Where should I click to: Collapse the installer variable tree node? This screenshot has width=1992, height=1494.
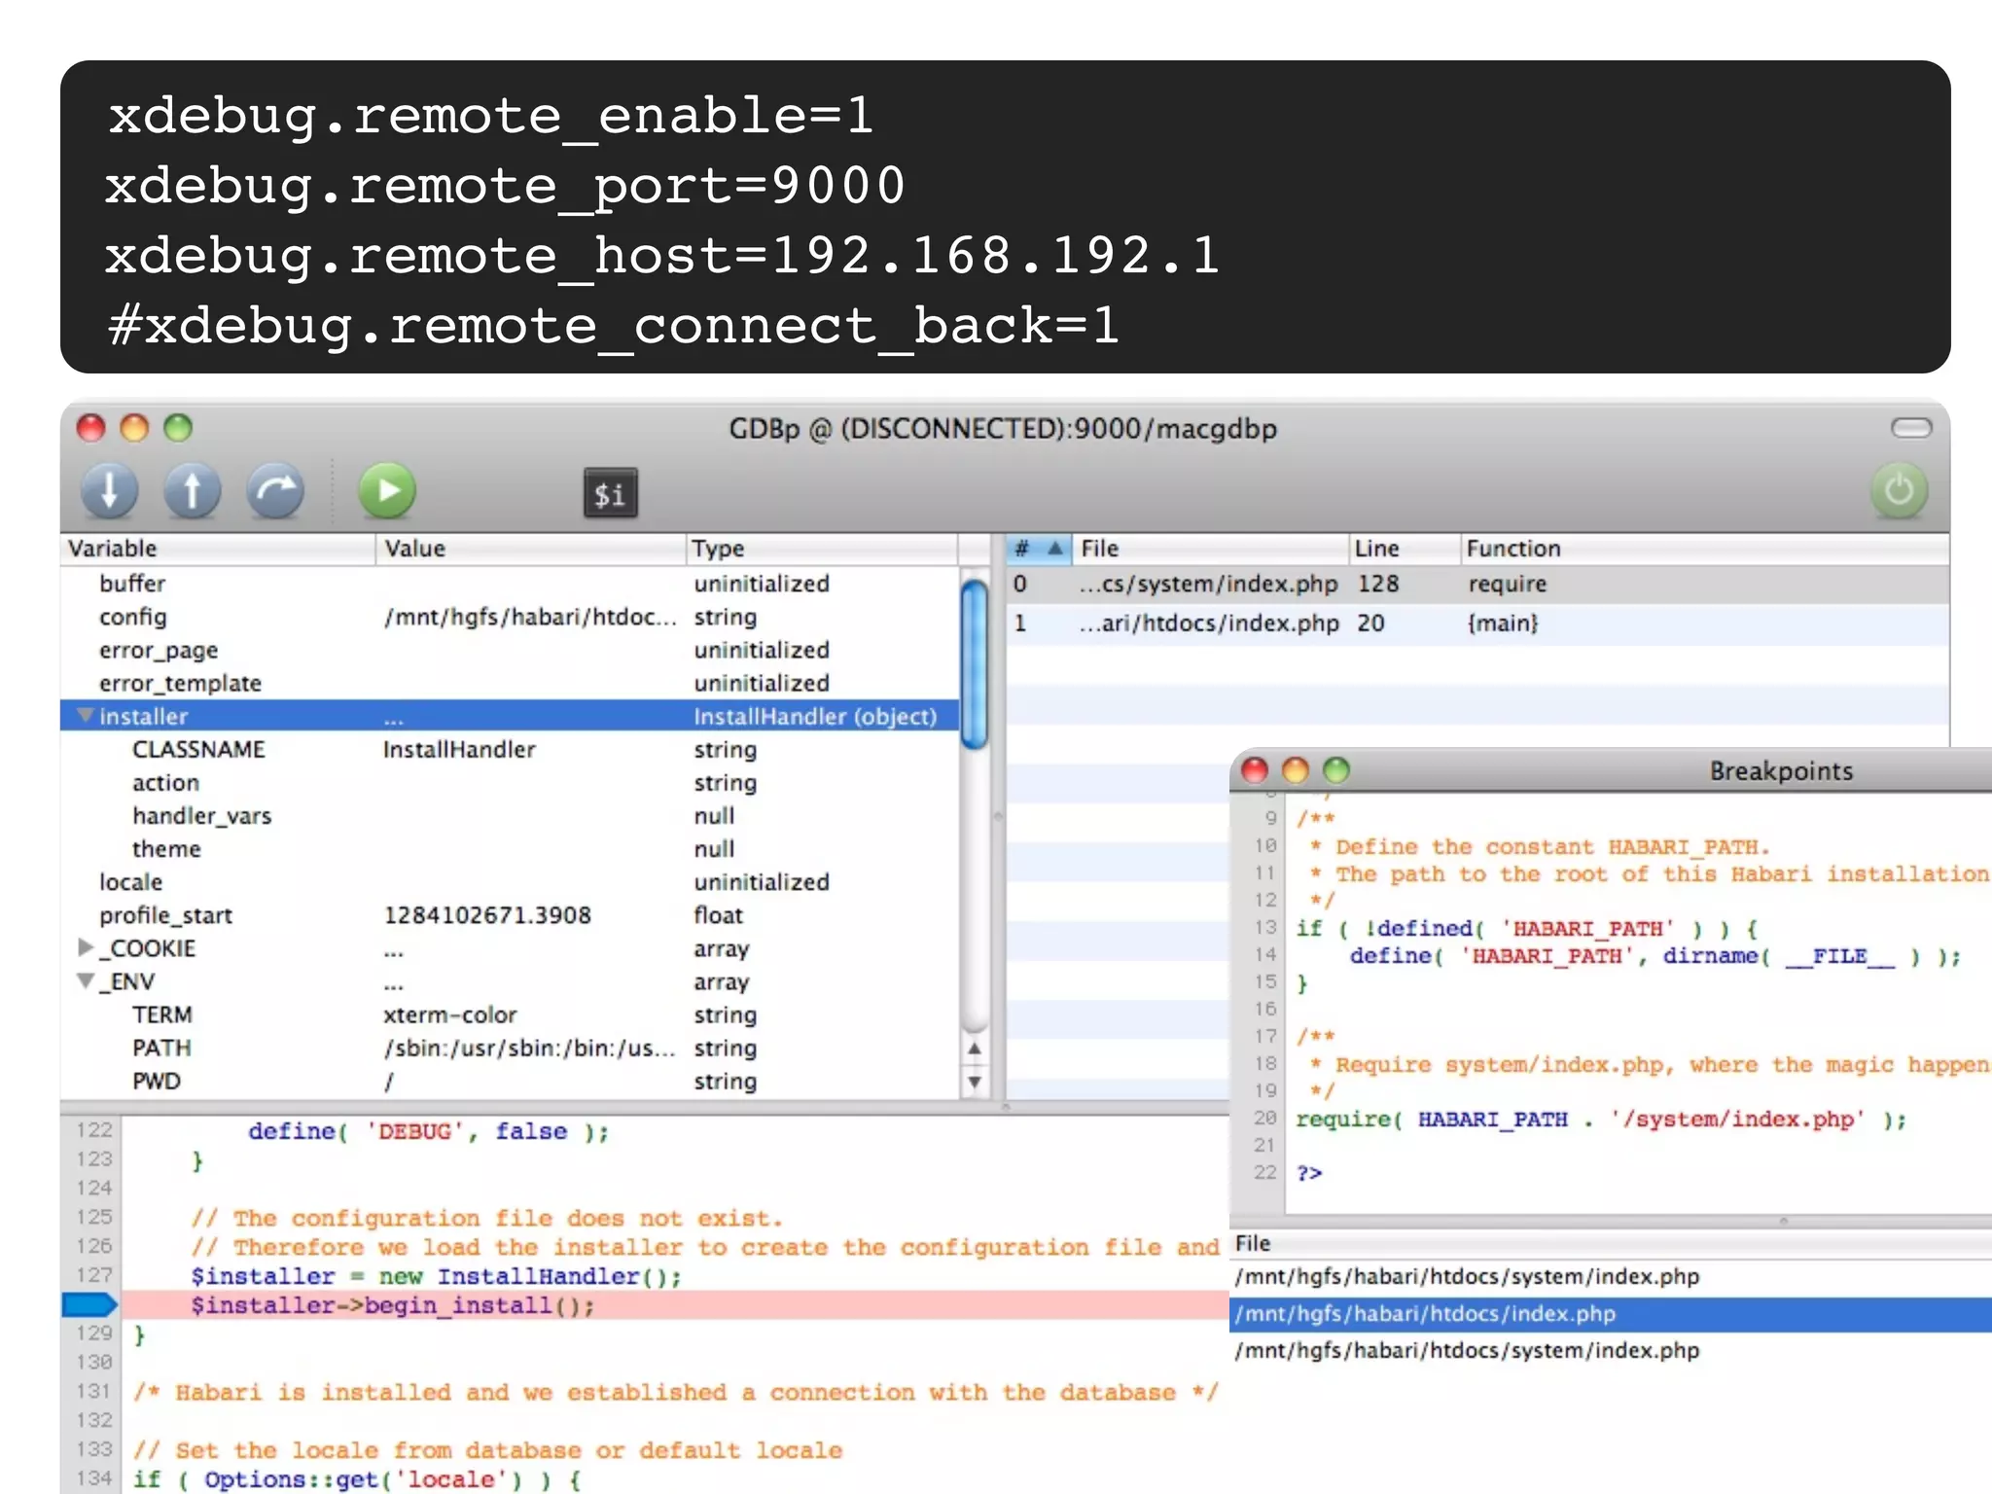pyautogui.click(x=86, y=716)
